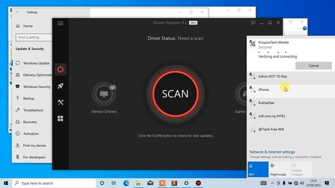Open Backup in Settings sidebar
This screenshot has height=188, width=335.
tap(25, 99)
